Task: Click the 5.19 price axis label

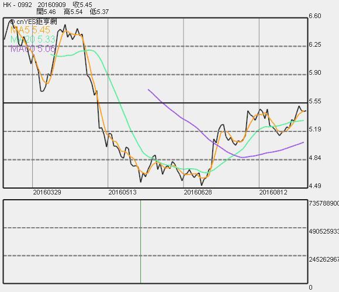Action: click(315, 130)
